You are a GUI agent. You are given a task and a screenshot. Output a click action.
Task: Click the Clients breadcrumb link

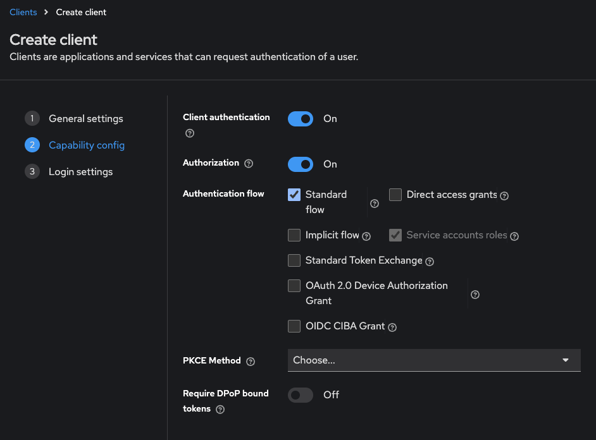click(x=23, y=11)
